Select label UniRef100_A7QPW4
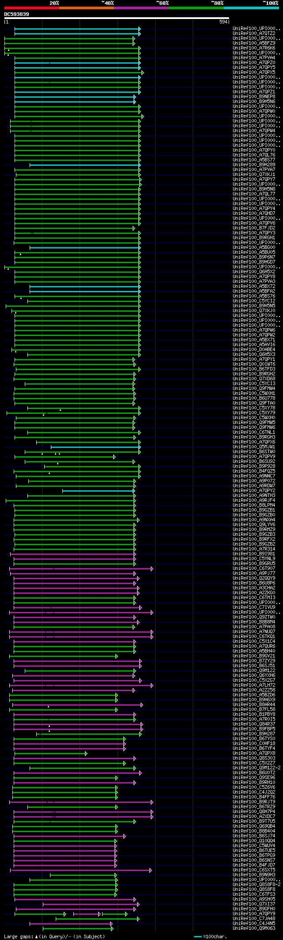283x940 pixels. [x=254, y=131]
